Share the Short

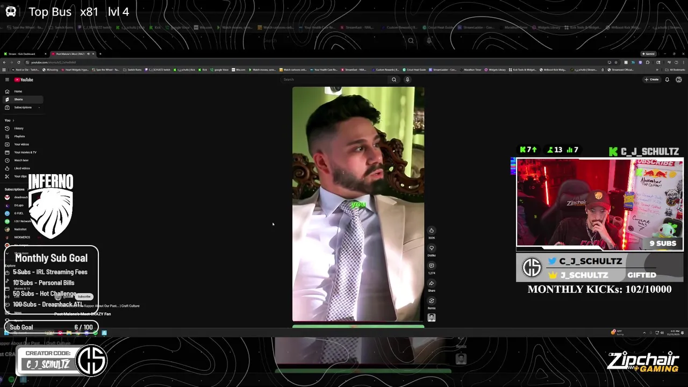(x=431, y=283)
